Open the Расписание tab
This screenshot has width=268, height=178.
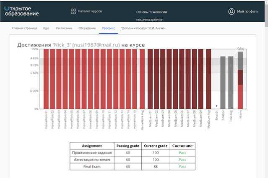point(64,28)
